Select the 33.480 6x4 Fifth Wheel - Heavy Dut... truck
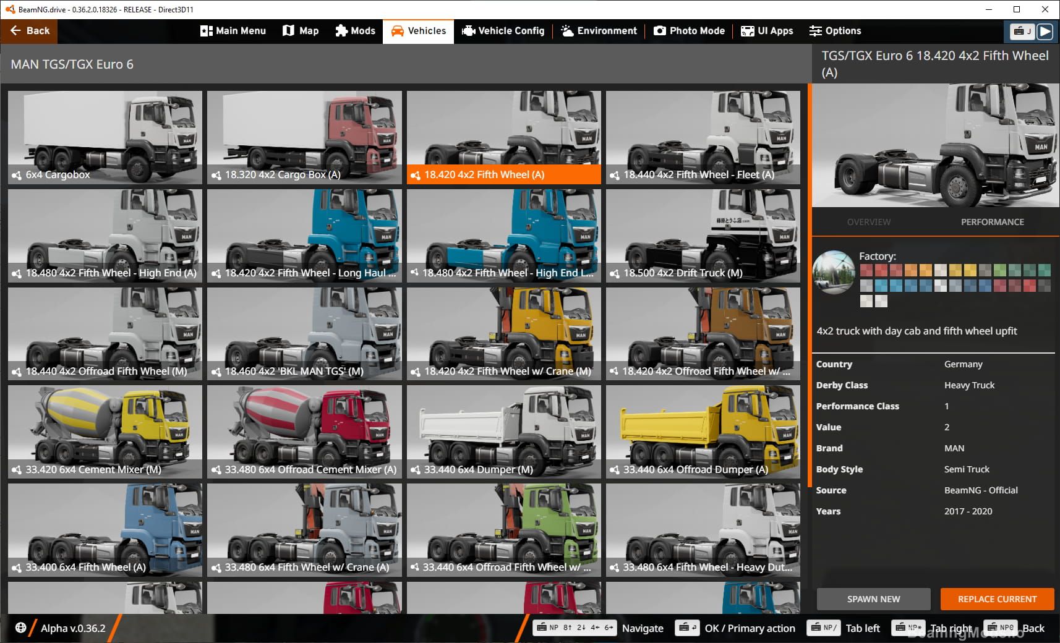 [x=703, y=530]
